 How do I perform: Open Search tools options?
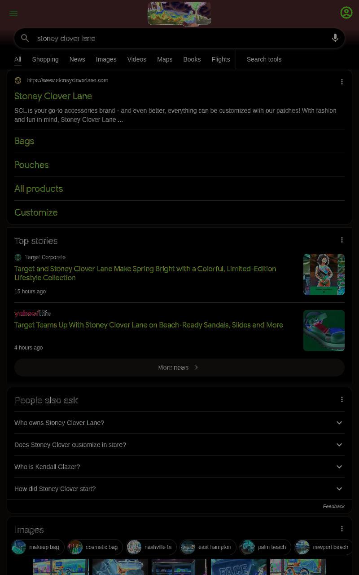point(264,59)
